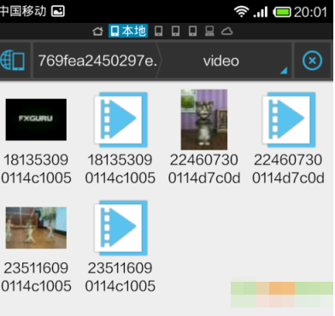The height and width of the screenshot is (316, 335).
Task: Open second 23511609 file with play icon
Action: pos(120,228)
